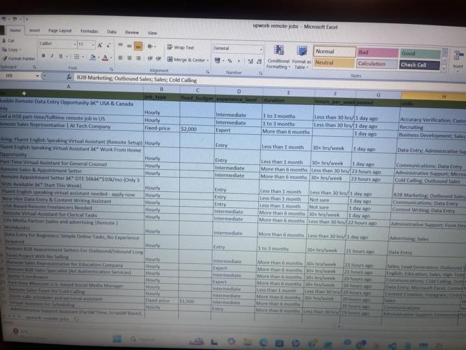Click the Undo icon in Quick Access
The height and width of the screenshot is (350, 466).
tap(4, 18)
